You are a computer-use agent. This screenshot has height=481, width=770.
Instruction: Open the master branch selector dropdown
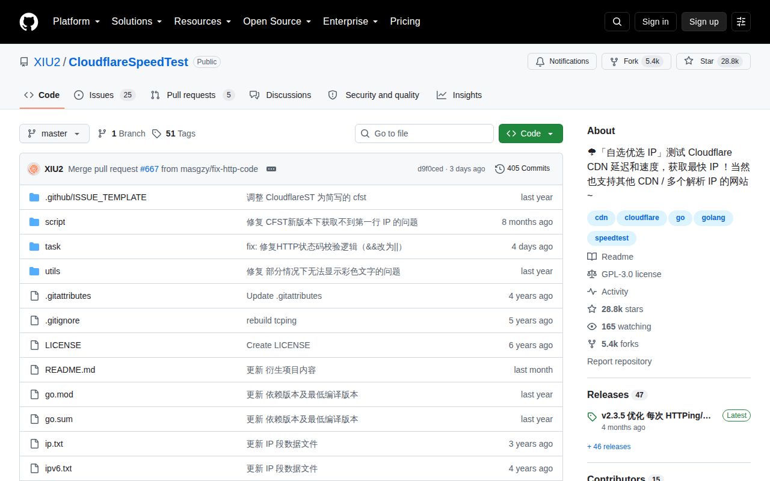coord(54,133)
